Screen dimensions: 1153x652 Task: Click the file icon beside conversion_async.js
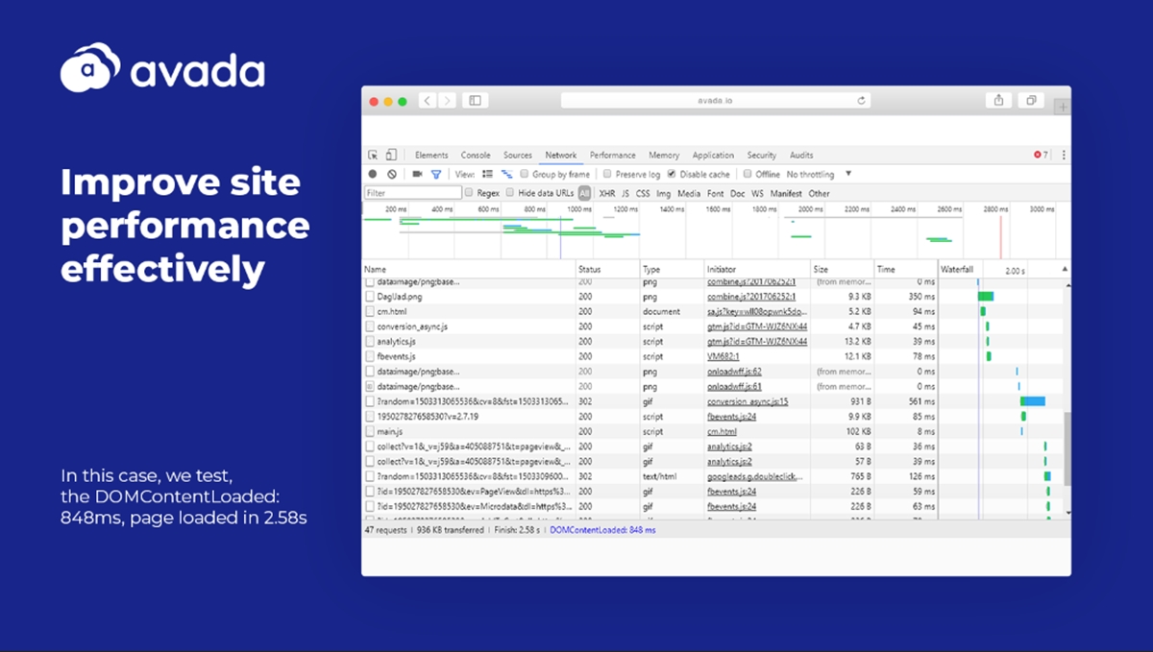coord(370,327)
